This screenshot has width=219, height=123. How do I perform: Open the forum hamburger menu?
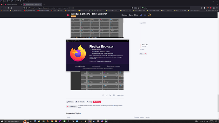click(x=145, y=15)
